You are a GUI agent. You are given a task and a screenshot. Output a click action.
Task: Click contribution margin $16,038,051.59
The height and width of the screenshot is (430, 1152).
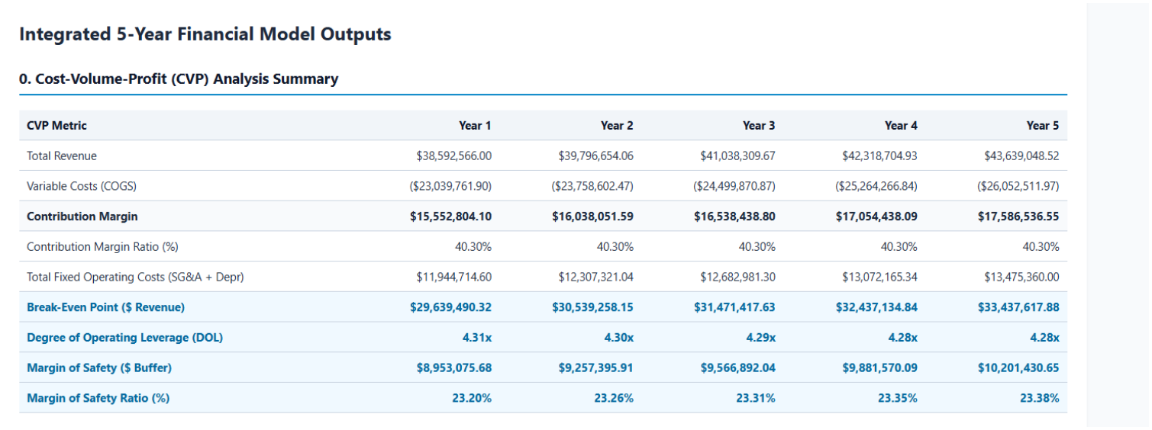coord(593,217)
